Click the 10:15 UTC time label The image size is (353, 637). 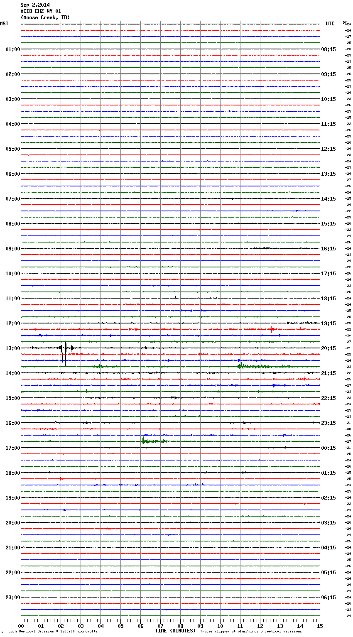tap(328, 99)
